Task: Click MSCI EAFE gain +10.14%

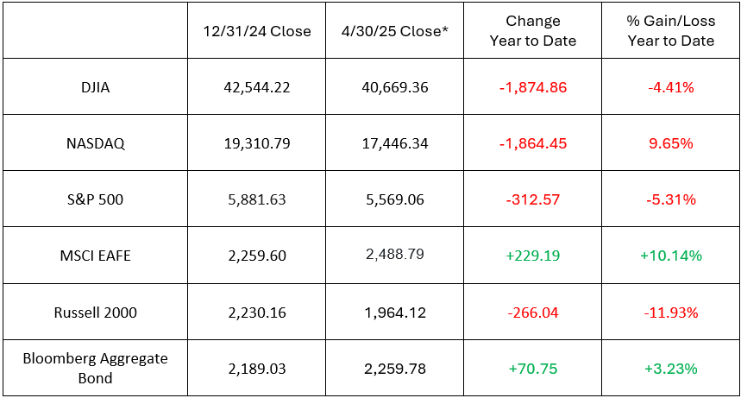Action: pos(670,256)
